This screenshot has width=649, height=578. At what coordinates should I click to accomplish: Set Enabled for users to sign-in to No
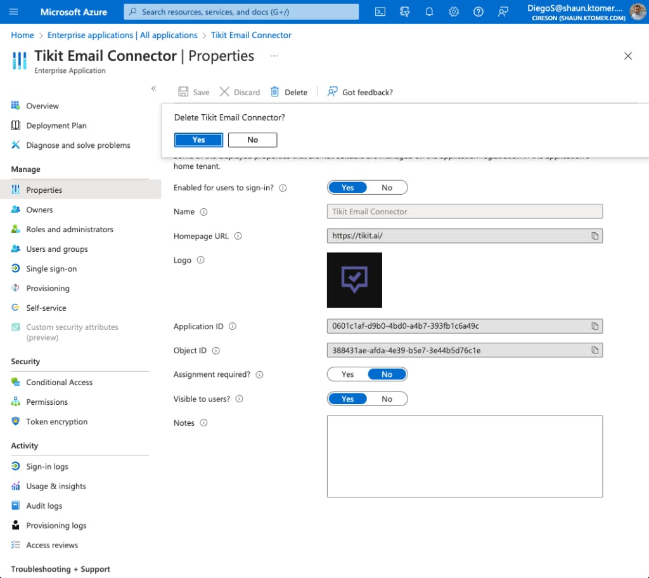pyautogui.click(x=387, y=188)
